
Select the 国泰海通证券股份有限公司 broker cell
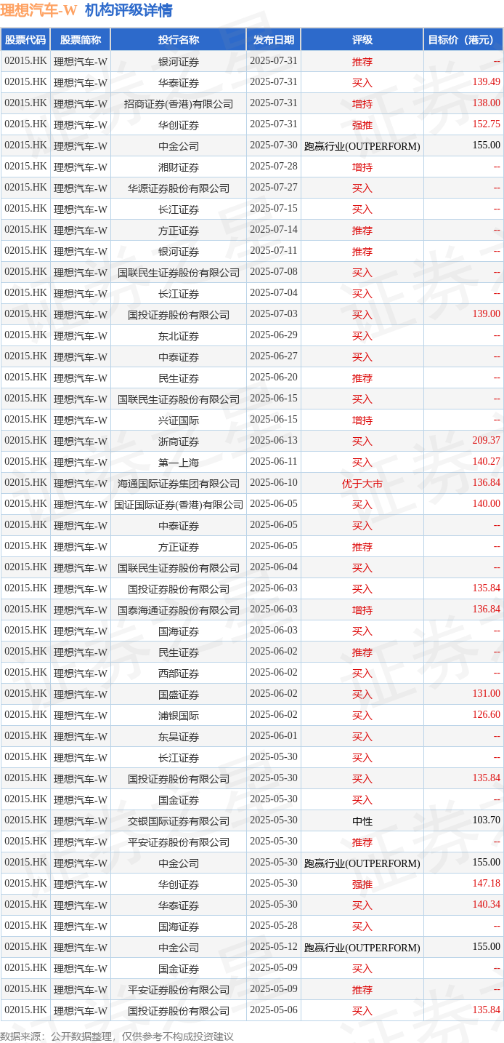point(178,610)
